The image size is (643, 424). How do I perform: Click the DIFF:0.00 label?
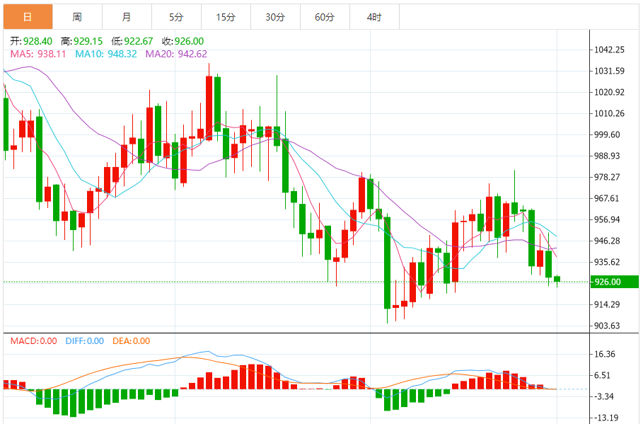point(85,341)
